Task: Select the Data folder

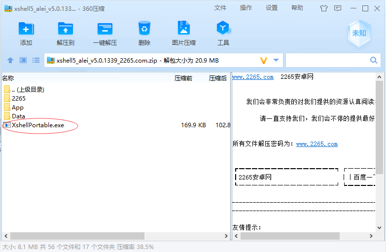Action: click(14, 116)
